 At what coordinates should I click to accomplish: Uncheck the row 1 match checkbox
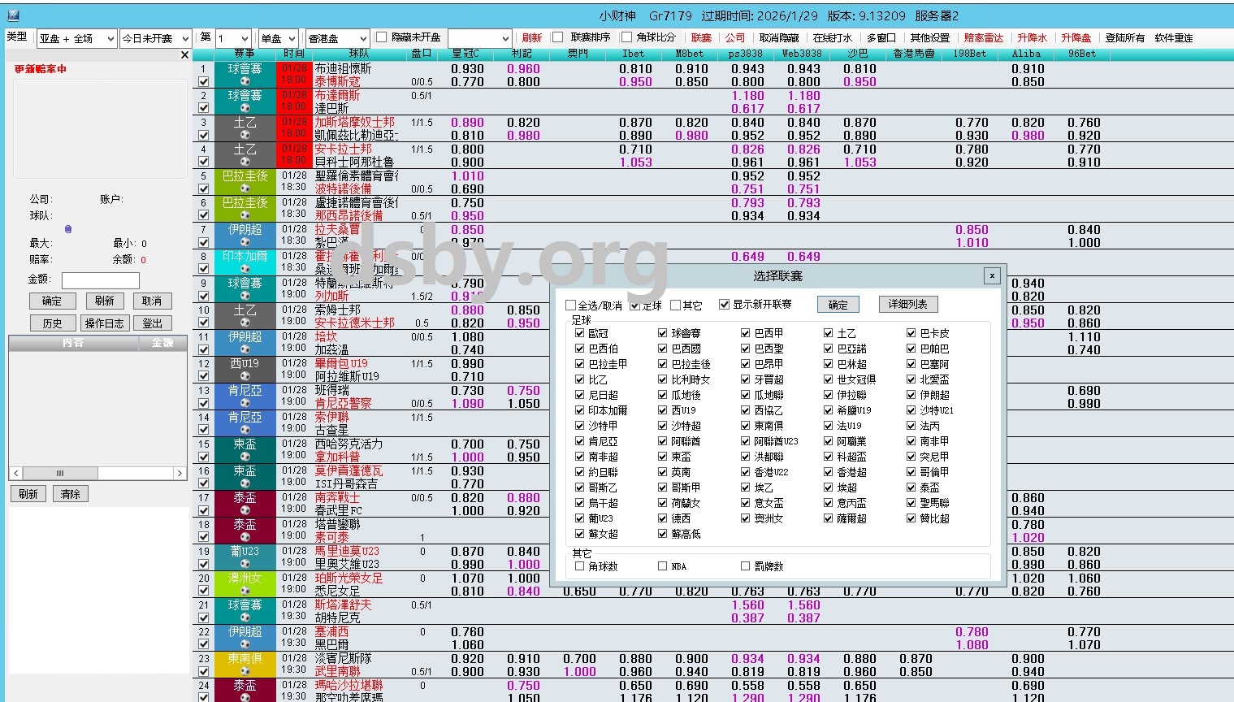point(204,81)
